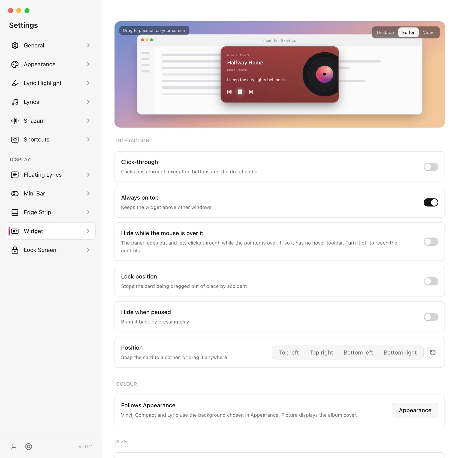Toggle Hide when paused switch
The height and width of the screenshot is (458, 458).
pyautogui.click(x=431, y=317)
